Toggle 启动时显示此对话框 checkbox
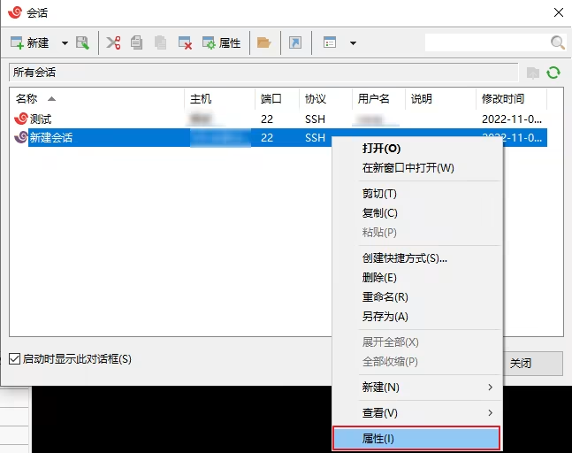The width and height of the screenshot is (572, 453). click(15, 359)
